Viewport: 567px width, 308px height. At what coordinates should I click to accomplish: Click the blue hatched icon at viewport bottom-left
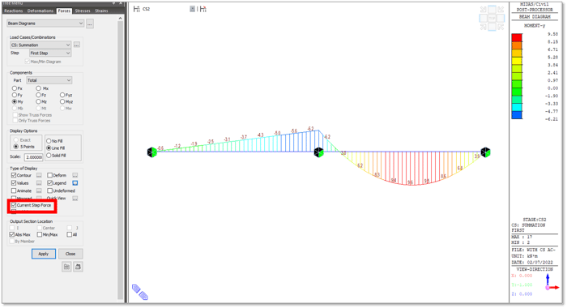click(139, 292)
